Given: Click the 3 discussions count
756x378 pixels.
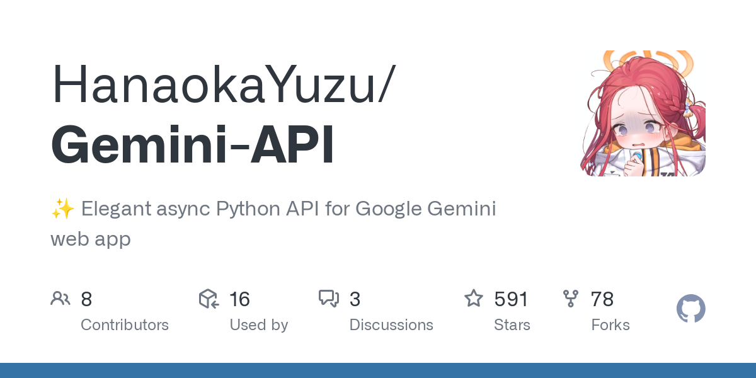Looking at the screenshot, I should [x=355, y=299].
